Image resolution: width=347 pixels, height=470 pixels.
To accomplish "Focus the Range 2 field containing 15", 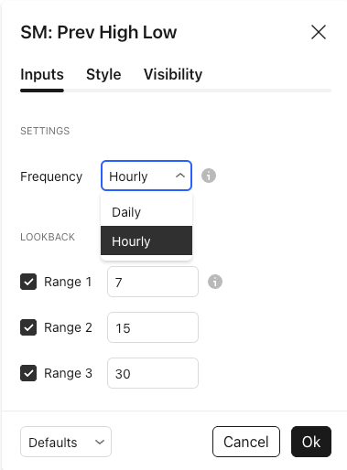I will (153, 327).
